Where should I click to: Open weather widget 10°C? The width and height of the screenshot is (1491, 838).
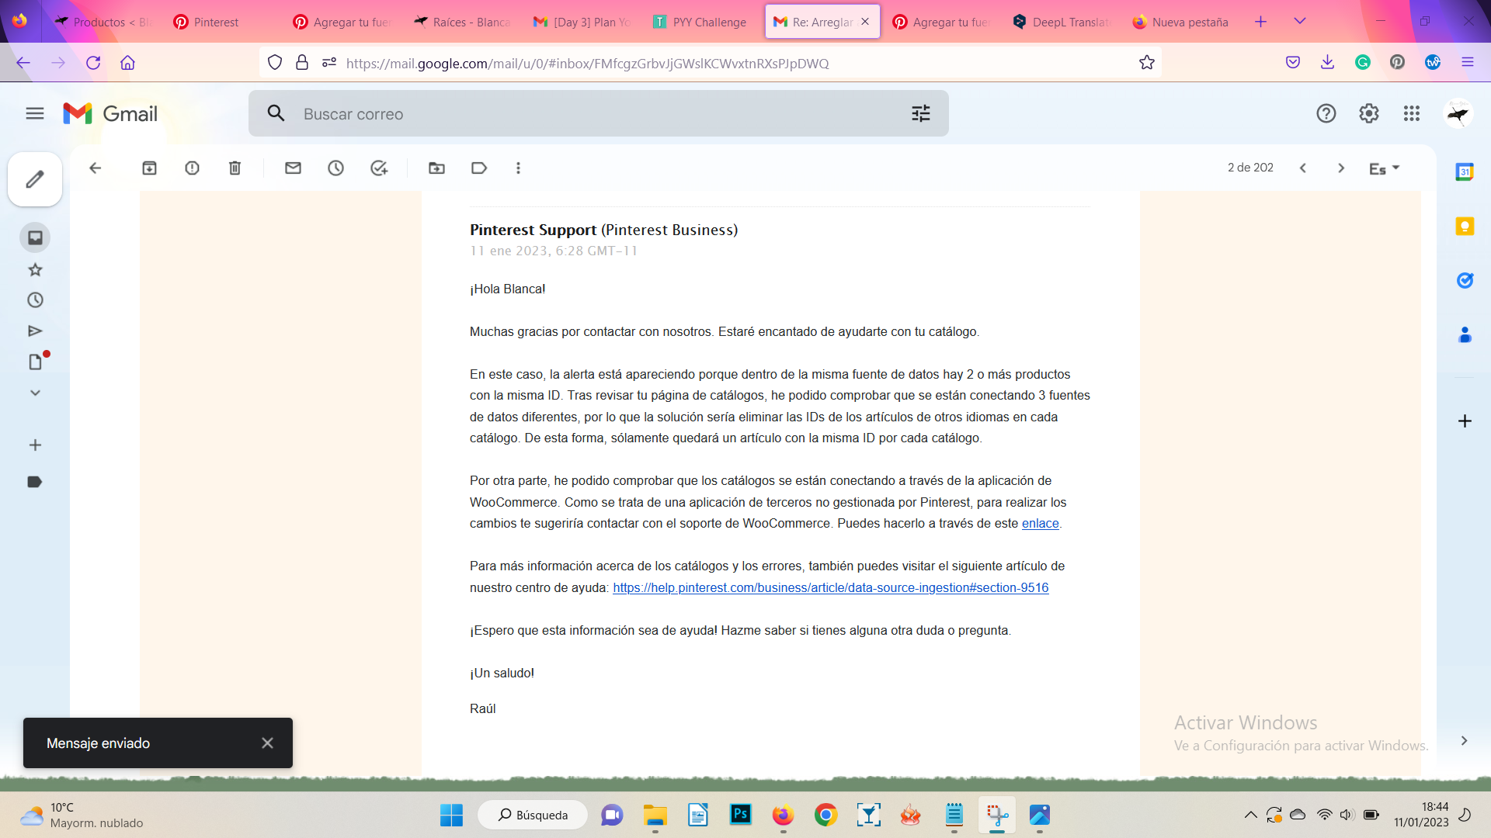pos(82,815)
